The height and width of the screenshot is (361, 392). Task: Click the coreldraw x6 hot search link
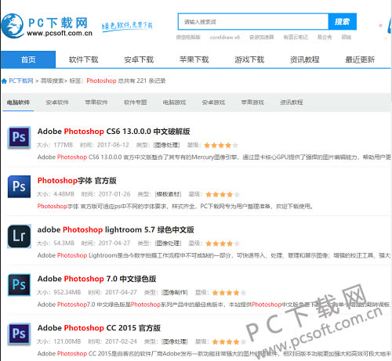pos(225,38)
